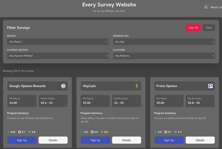Click the Prime Opinion logo icon

coord(210,86)
